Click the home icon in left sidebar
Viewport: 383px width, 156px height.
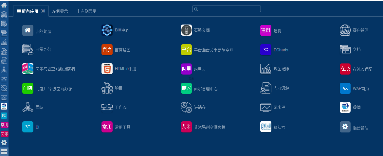pos(4,5)
